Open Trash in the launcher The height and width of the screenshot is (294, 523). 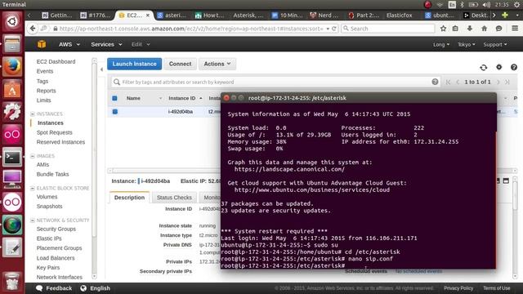click(x=12, y=282)
